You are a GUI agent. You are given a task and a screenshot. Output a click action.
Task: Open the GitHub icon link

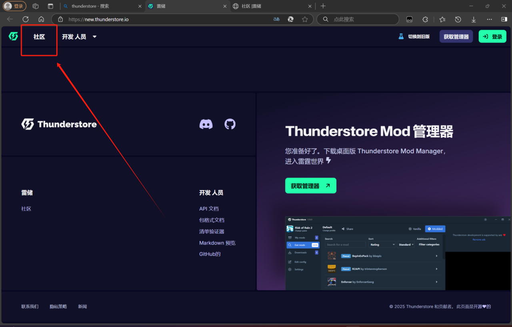point(230,124)
